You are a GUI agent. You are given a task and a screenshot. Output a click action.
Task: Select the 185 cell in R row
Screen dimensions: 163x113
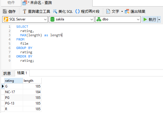tap(32, 109)
